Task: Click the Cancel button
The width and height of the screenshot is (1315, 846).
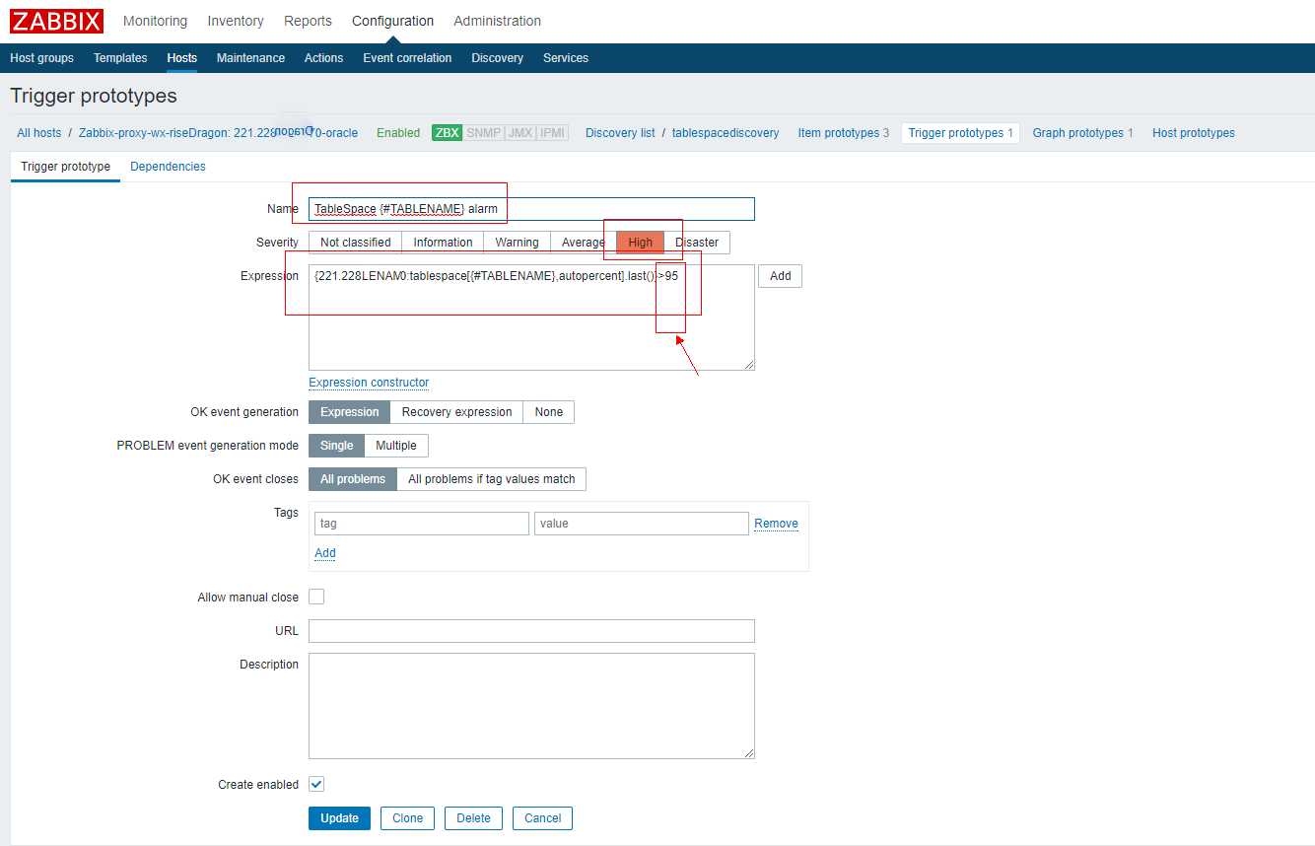Action: pos(542,818)
